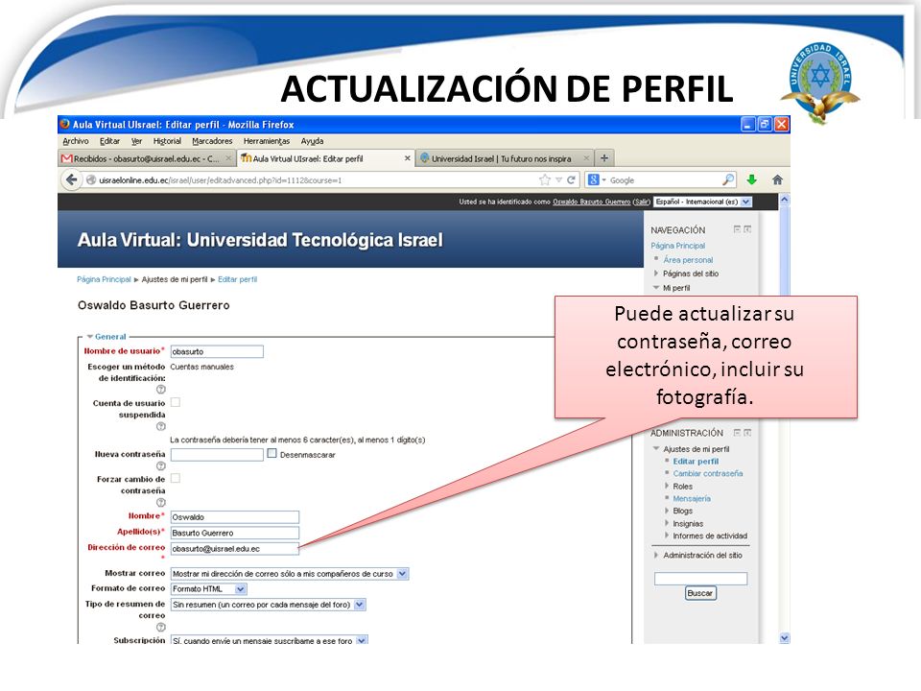Screen dimensions: 921x691
Task: Open the Historial menu
Action: coord(167,141)
